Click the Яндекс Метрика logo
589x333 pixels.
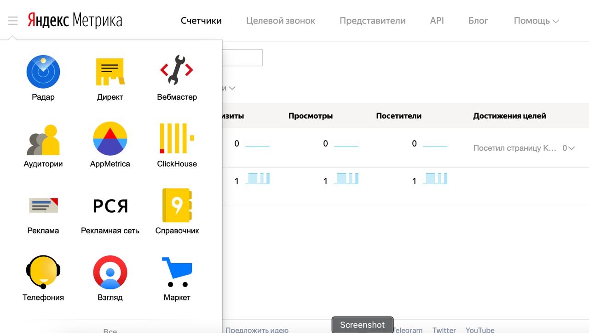click(75, 20)
